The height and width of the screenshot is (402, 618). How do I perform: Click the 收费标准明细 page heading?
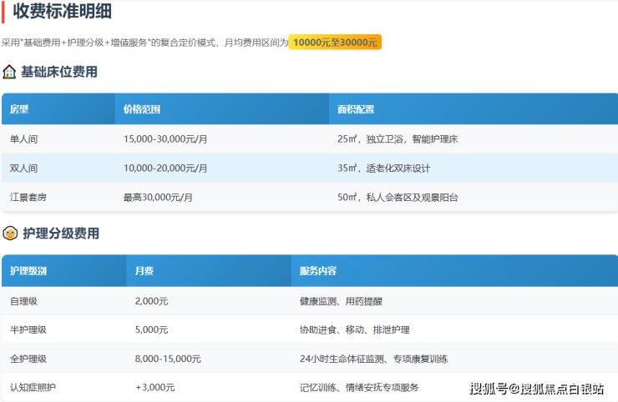(x=62, y=12)
